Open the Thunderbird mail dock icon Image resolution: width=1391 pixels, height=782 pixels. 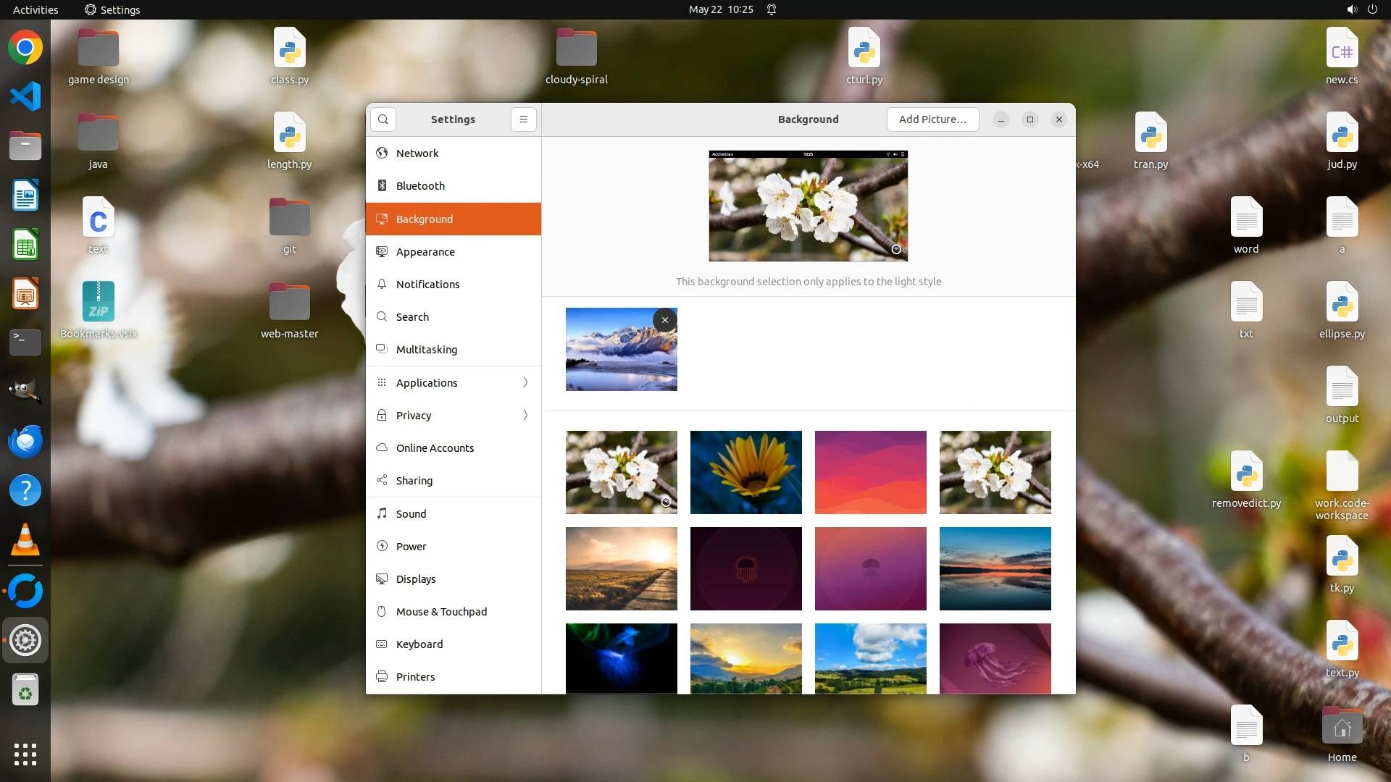pyautogui.click(x=25, y=441)
